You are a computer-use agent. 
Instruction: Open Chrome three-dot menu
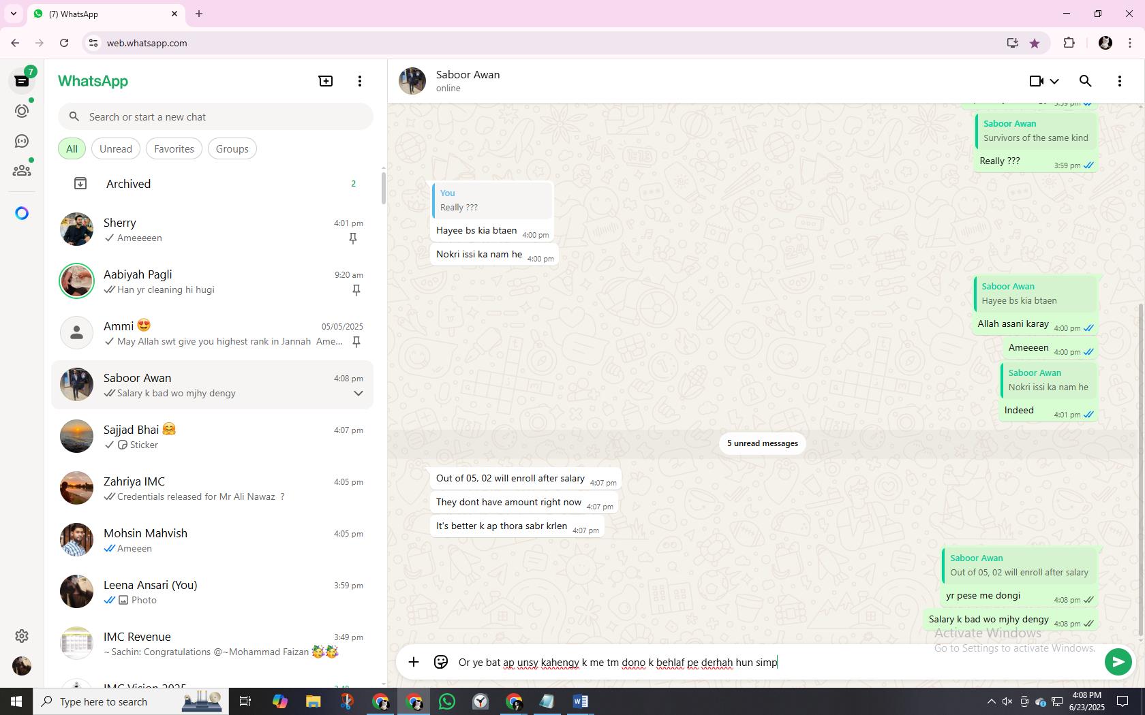[1130, 43]
